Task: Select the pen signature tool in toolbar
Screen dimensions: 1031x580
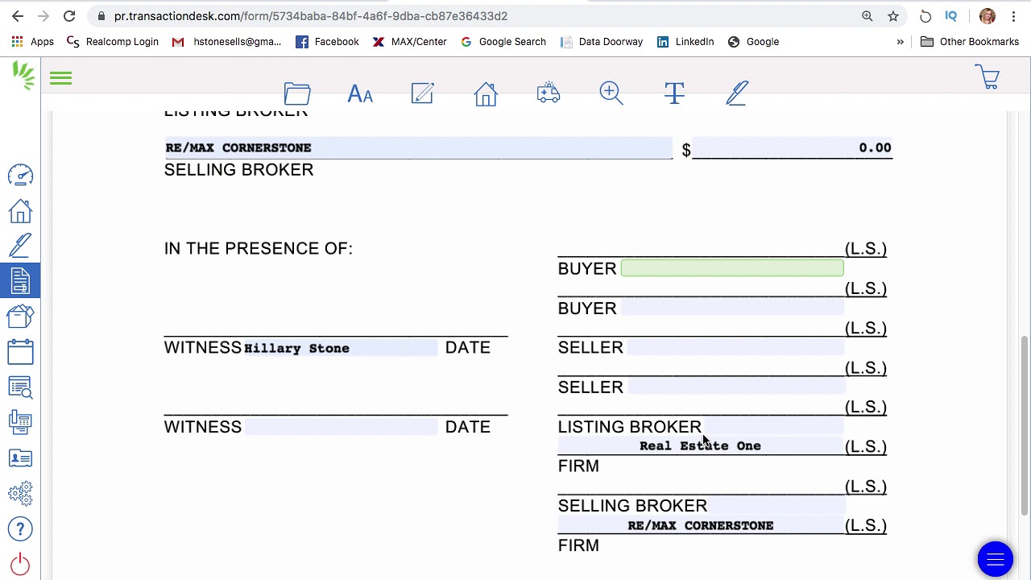Action: click(x=737, y=93)
